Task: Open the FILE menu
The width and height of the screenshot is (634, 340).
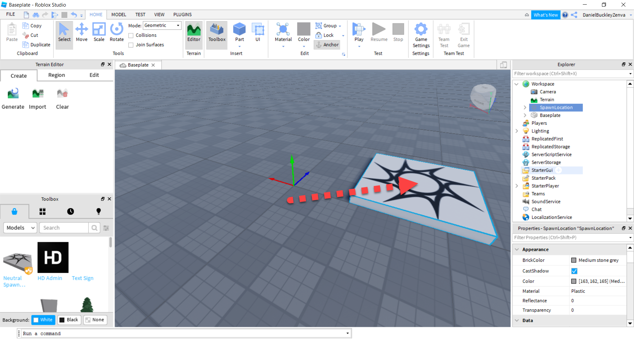Action: [11, 15]
